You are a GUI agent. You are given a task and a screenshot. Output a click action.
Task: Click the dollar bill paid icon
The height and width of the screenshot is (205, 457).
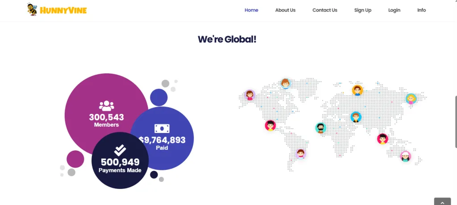162,129
